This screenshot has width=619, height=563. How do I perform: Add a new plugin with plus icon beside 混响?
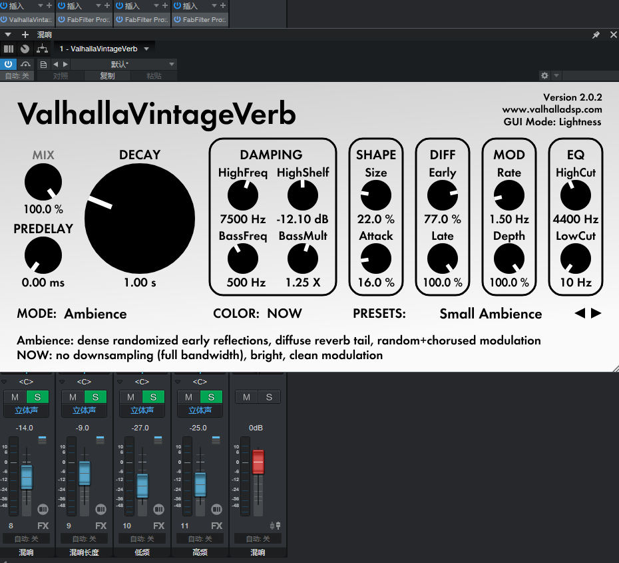coord(25,35)
